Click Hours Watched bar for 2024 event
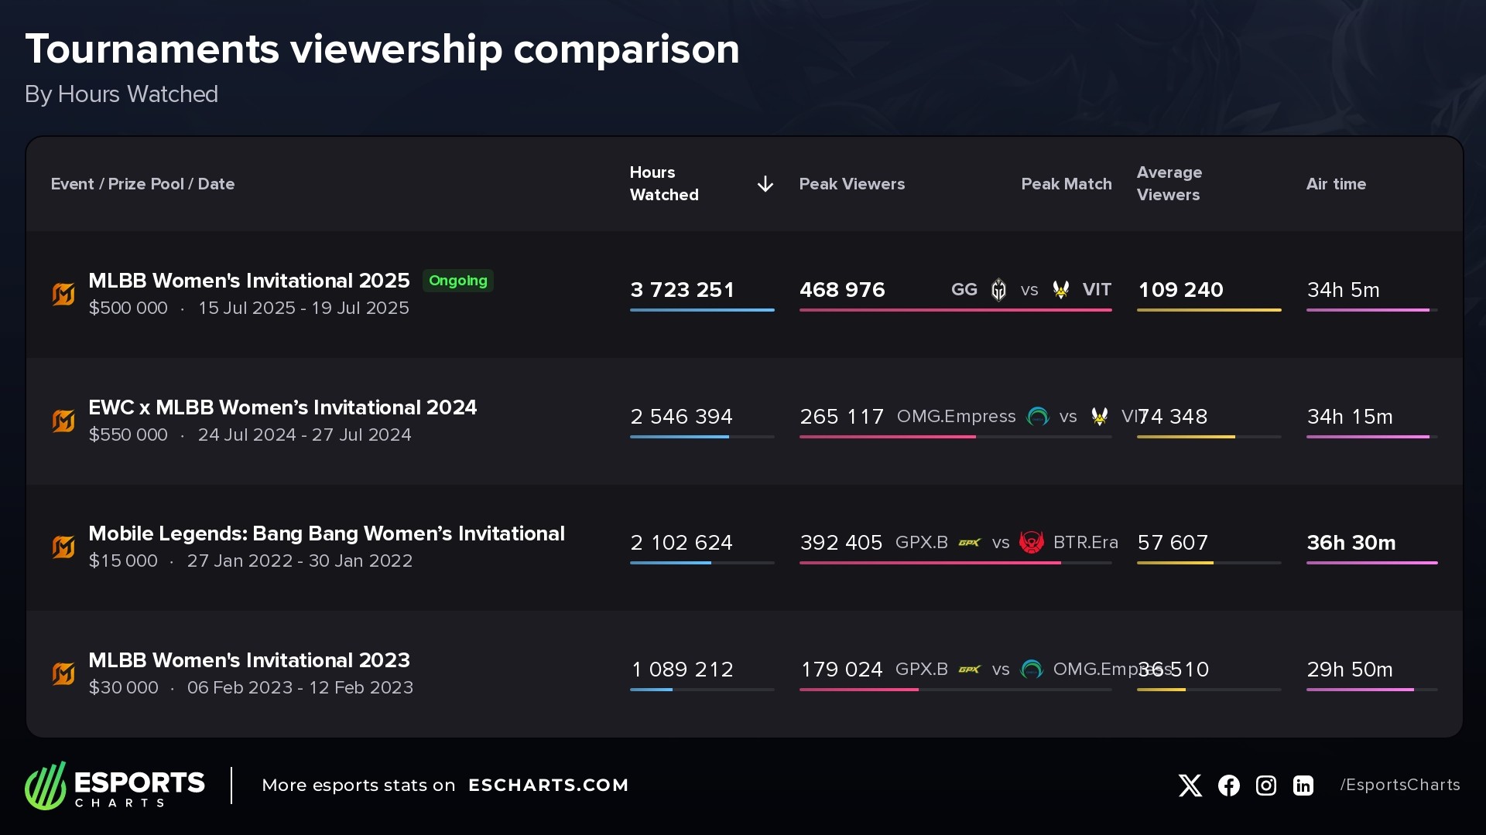The height and width of the screenshot is (835, 1486). click(679, 437)
